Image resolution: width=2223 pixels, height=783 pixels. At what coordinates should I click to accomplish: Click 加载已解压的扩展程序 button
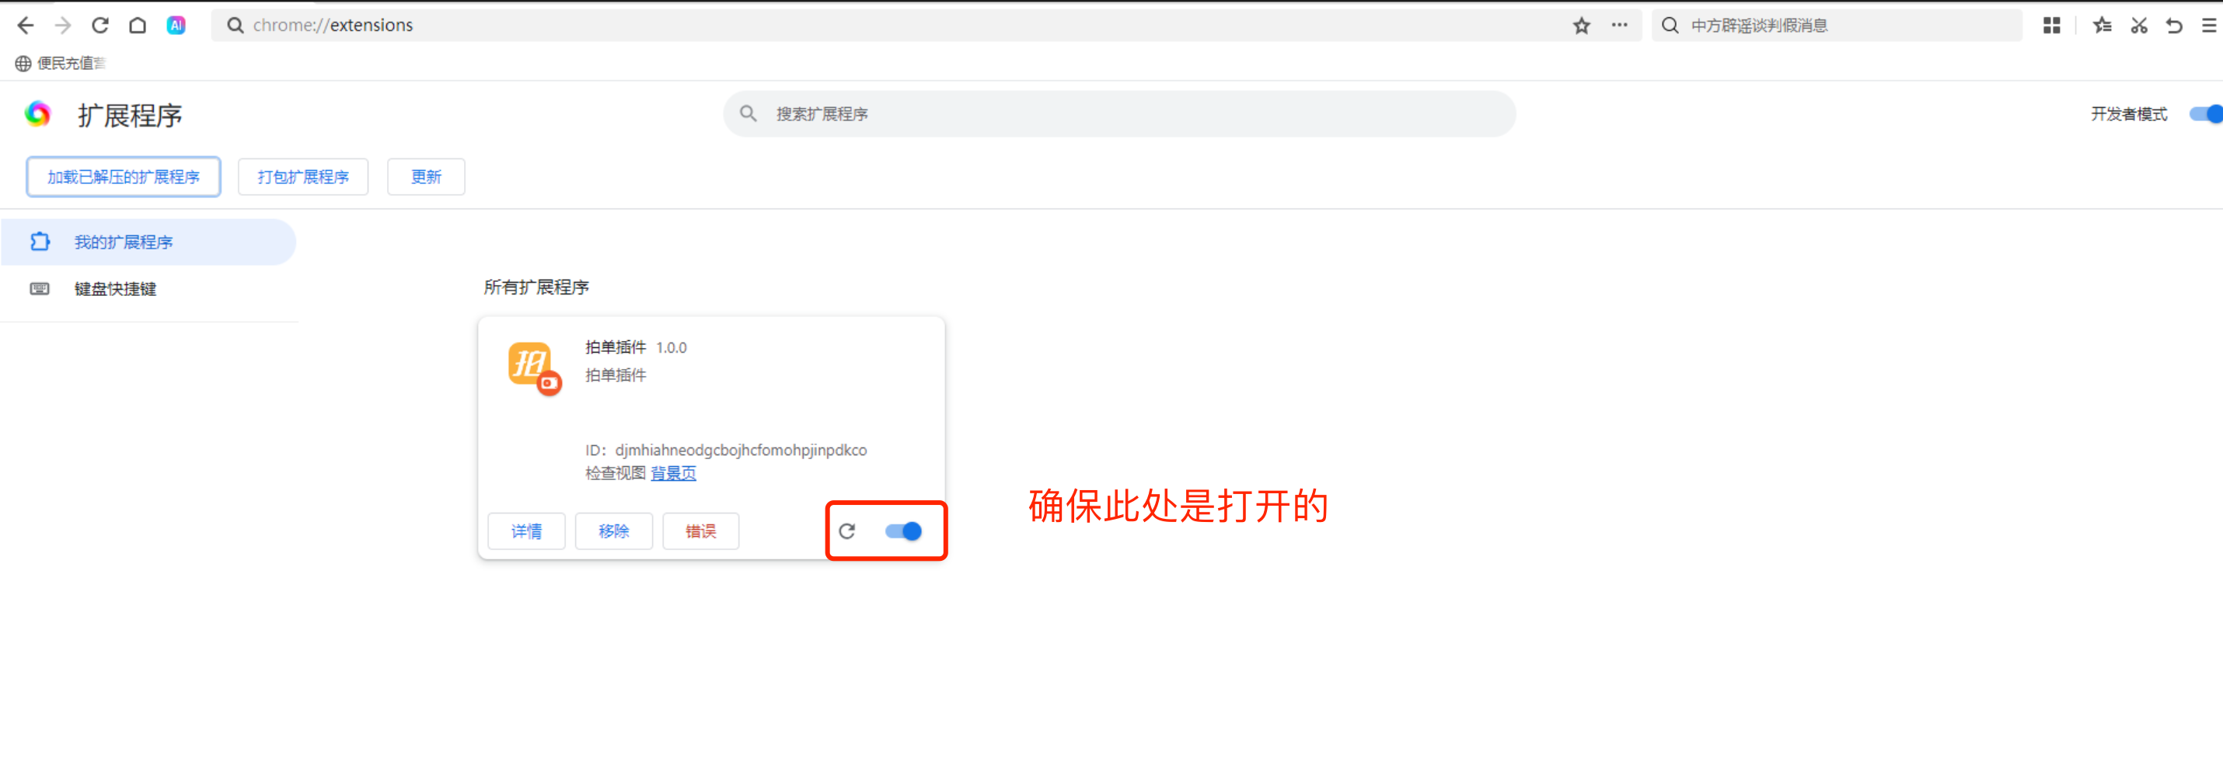point(124,177)
